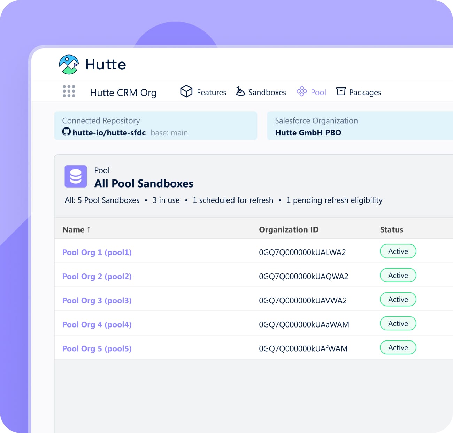Image resolution: width=453 pixels, height=433 pixels.
Task: Click Active status badge for Pool Org 2
Action: 398,276
